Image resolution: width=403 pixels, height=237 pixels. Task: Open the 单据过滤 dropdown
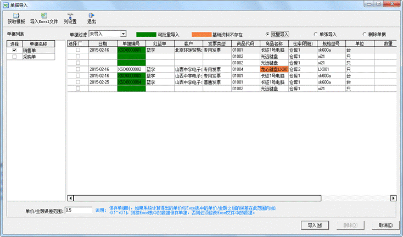click(x=122, y=34)
